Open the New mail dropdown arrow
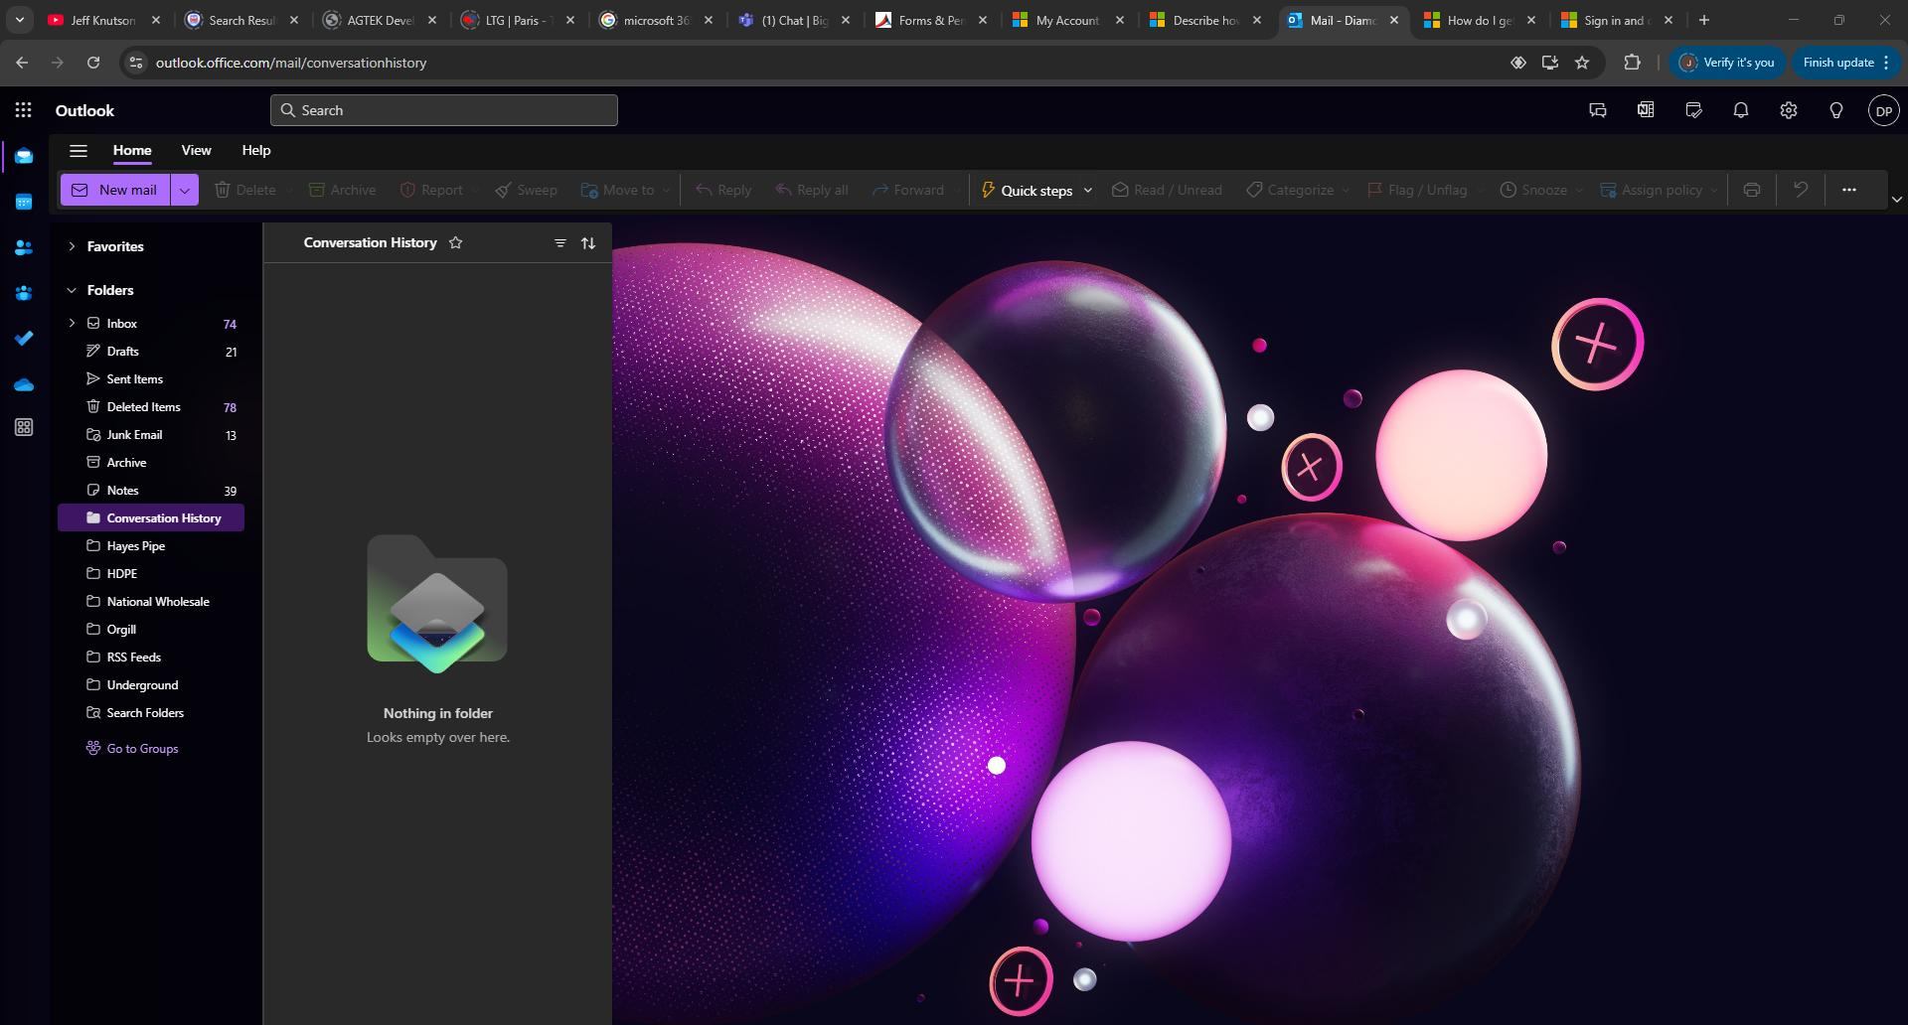 [x=185, y=190]
